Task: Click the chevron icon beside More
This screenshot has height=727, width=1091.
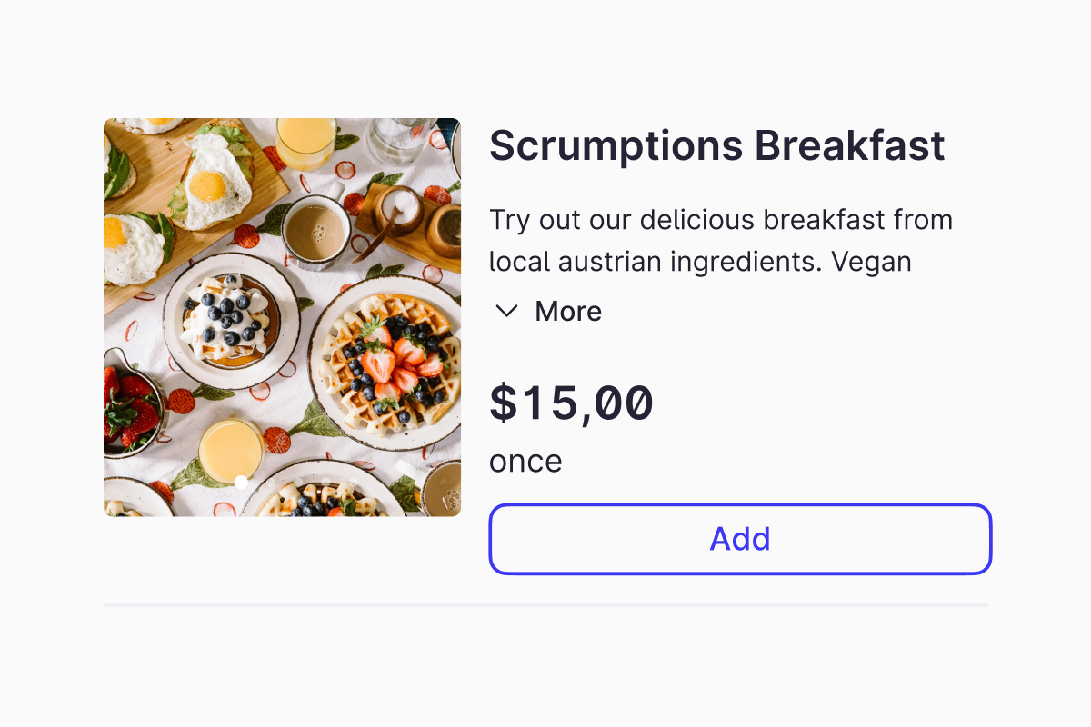Action: (506, 312)
